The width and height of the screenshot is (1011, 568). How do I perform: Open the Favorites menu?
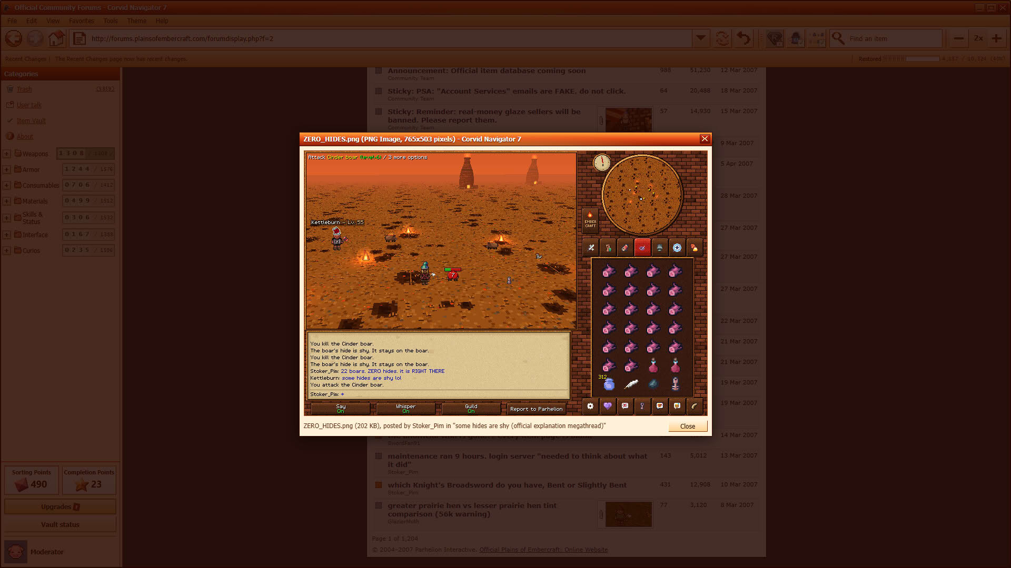(x=81, y=21)
